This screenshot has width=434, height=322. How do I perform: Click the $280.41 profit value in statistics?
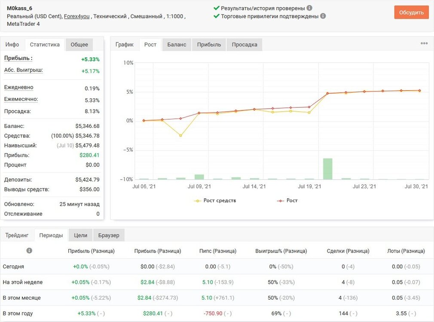point(89,155)
